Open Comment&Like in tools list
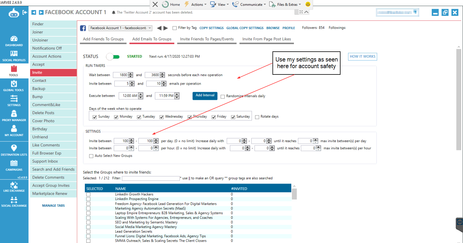 pyautogui.click(x=54, y=105)
